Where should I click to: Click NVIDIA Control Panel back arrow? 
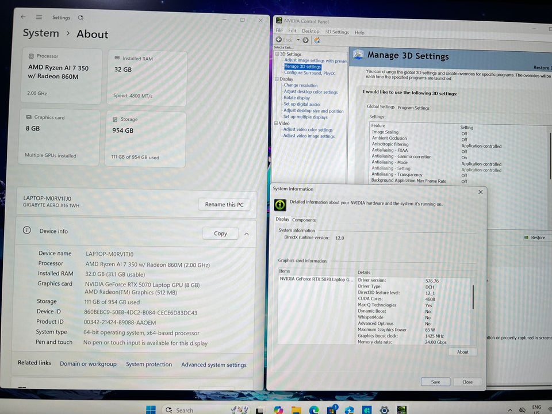[x=279, y=40]
